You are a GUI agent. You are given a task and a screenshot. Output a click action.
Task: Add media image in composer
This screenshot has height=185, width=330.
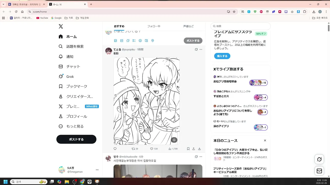(x=115, y=41)
